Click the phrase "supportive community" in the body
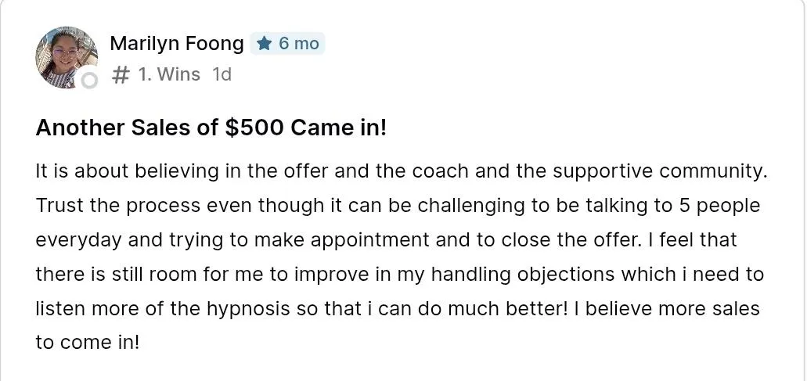This screenshot has width=807, height=381. click(x=660, y=171)
